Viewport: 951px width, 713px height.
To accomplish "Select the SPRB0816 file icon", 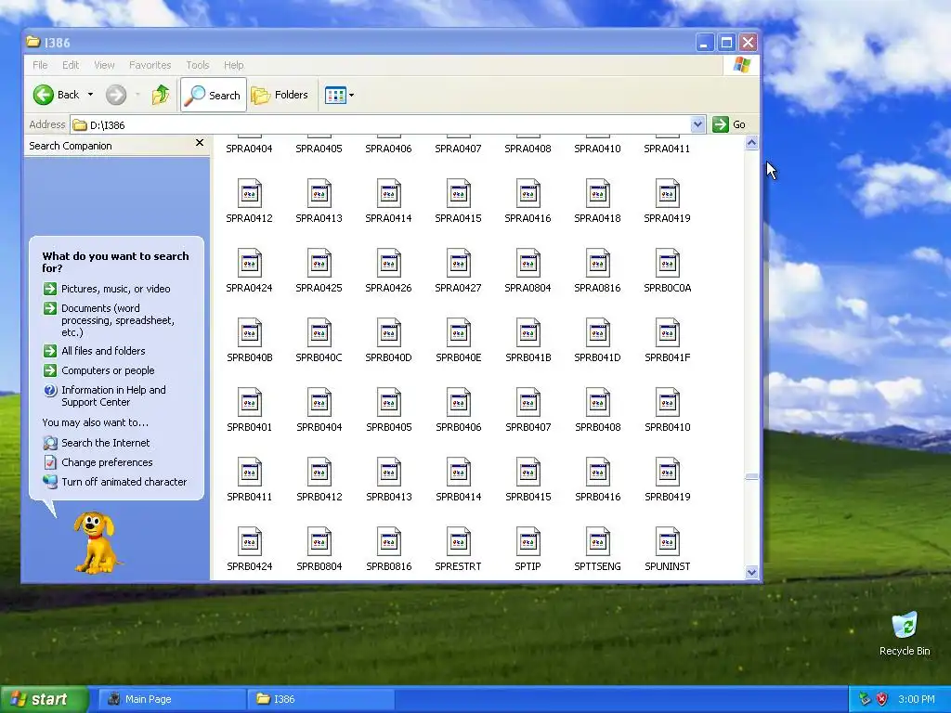I will click(x=389, y=542).
